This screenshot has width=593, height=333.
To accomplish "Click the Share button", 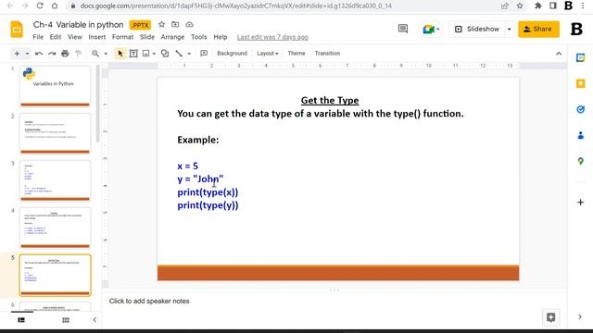I will pyautogui.click(x=538, y=29).
